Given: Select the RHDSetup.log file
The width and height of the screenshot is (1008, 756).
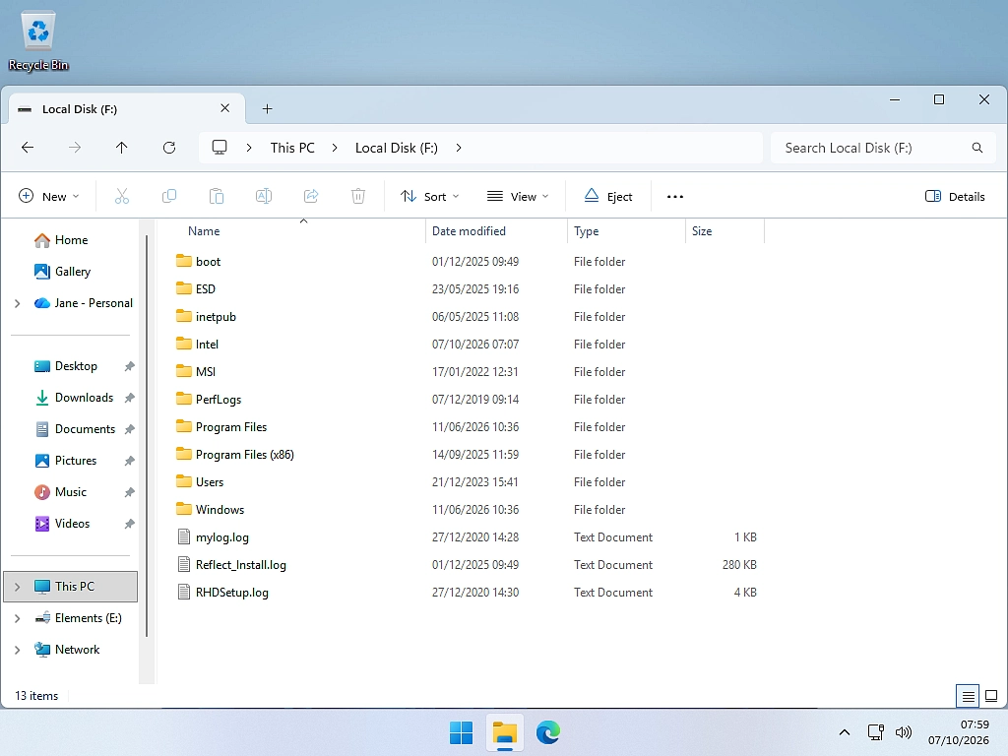Looking at the screenshot, I should tap(232, 593).
